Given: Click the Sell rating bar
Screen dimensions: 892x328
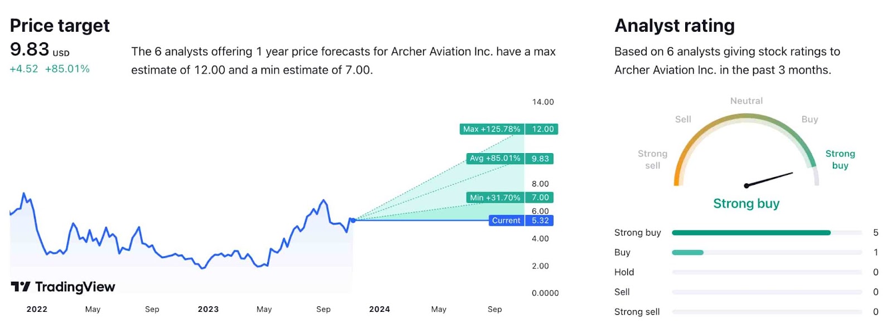Looking at the screenshot, I should [767, 292].
